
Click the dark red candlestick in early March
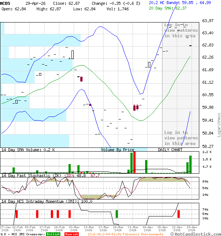point(81,79)
